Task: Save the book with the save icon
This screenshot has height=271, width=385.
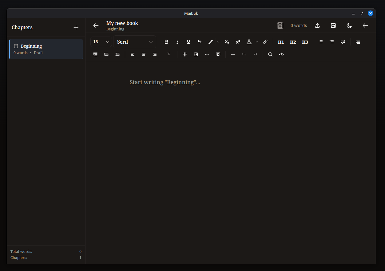Action: 280,26
